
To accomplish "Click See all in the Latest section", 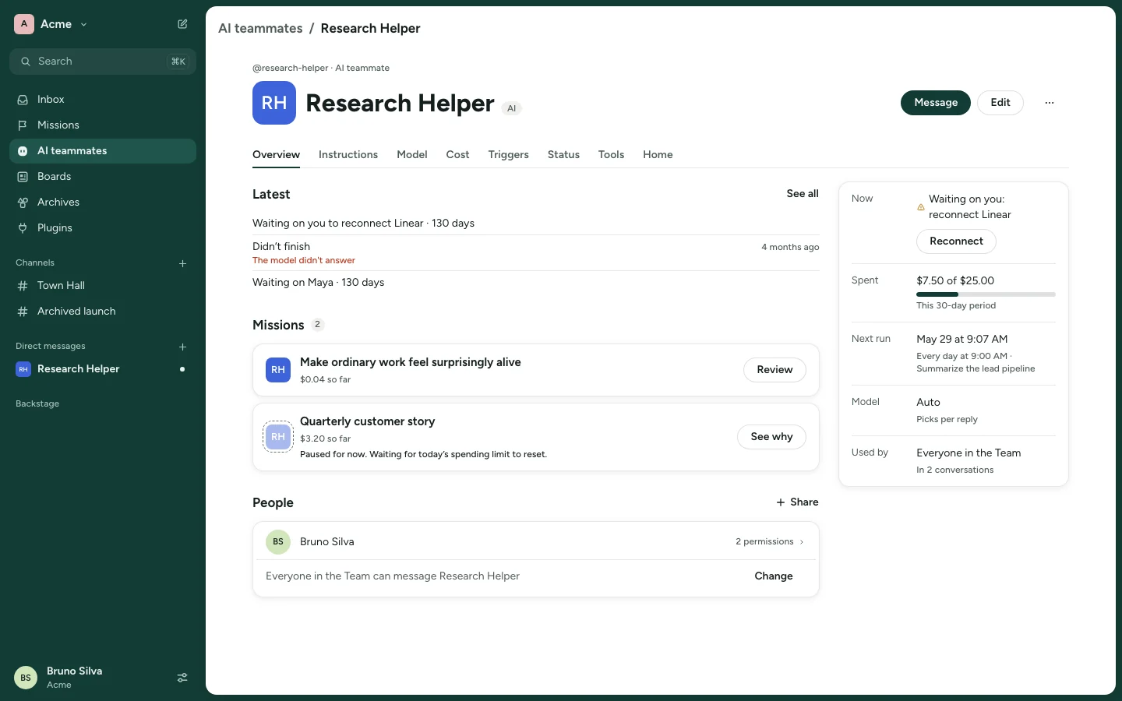I will (803, 194).
